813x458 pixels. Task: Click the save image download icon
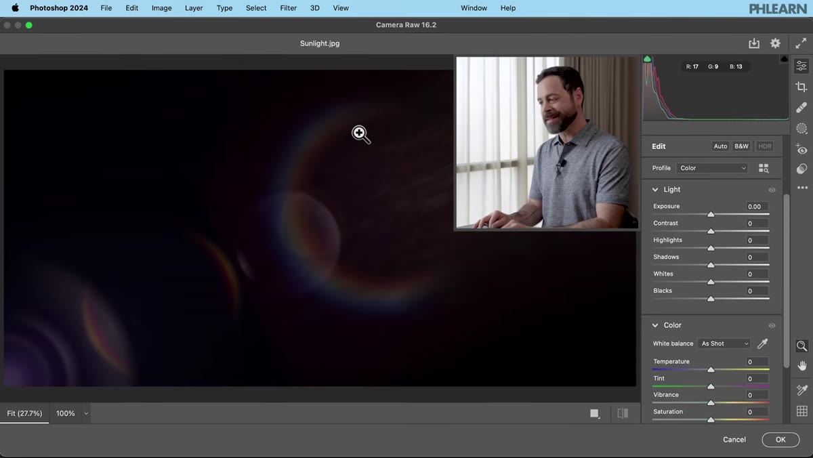point(754,43)
